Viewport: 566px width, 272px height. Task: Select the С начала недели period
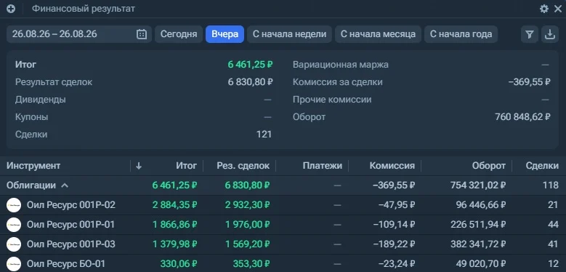tap(289, 34)
